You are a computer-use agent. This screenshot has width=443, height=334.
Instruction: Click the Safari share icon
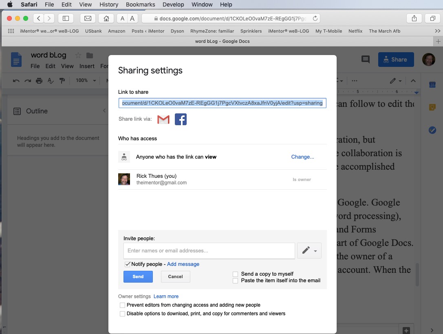click(x=414, y=18)
